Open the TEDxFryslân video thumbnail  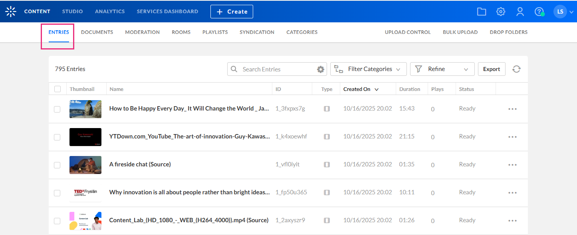85,193
